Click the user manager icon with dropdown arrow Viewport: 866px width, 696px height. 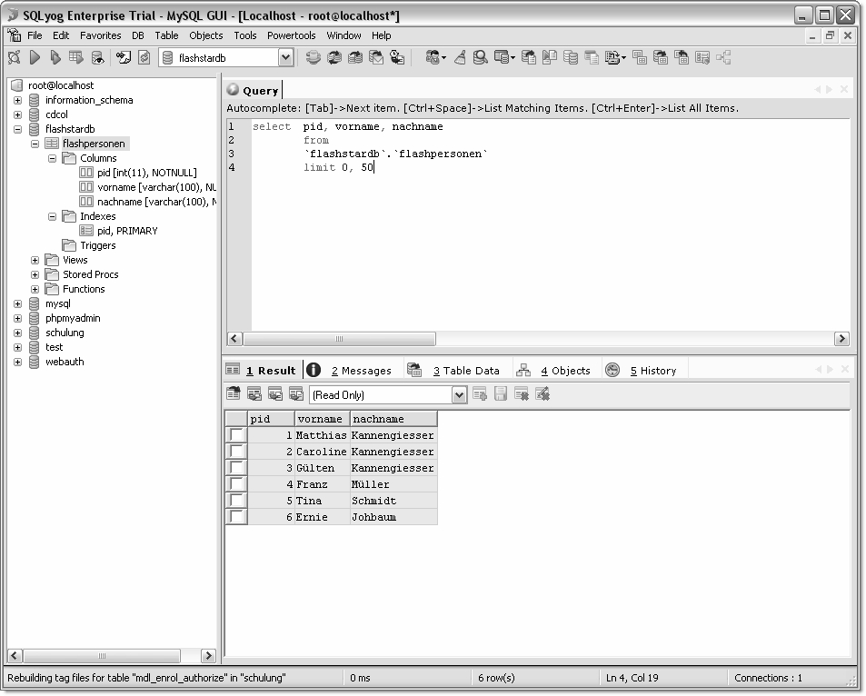point(435,57)
